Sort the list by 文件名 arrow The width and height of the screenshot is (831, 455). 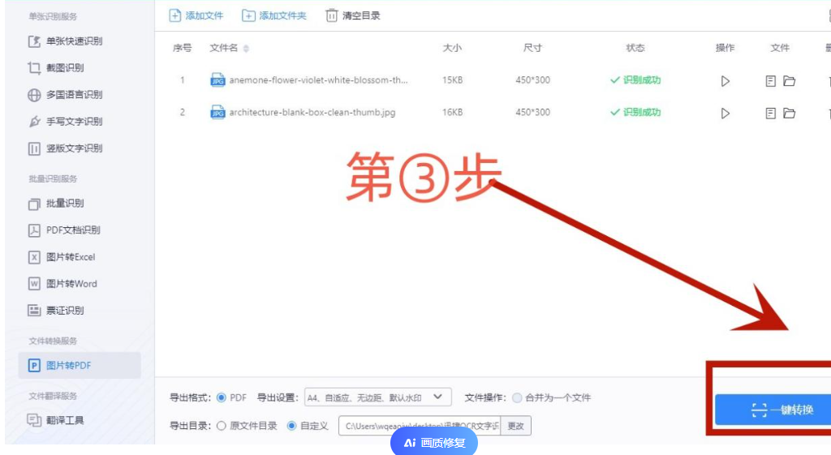[x=246, y=48]
